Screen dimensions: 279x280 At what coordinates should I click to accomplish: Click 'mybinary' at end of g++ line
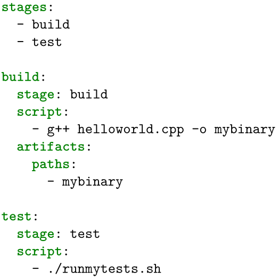[244, 130]
